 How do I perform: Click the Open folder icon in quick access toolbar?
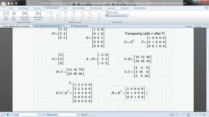pos(12,4)
